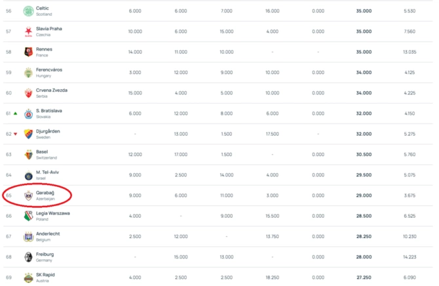439x286 pixels.
Task: Click the M. Tel-Aviv team name
Action: tap(47, 172)
